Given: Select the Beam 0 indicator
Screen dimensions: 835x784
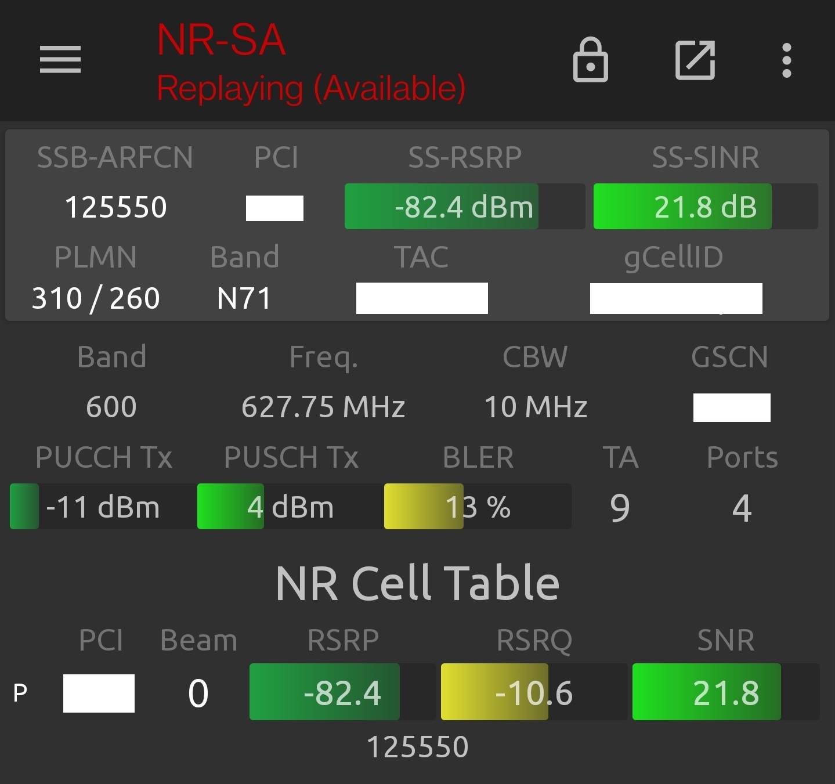Looking at the screenshot, I should tap(198, 692).
